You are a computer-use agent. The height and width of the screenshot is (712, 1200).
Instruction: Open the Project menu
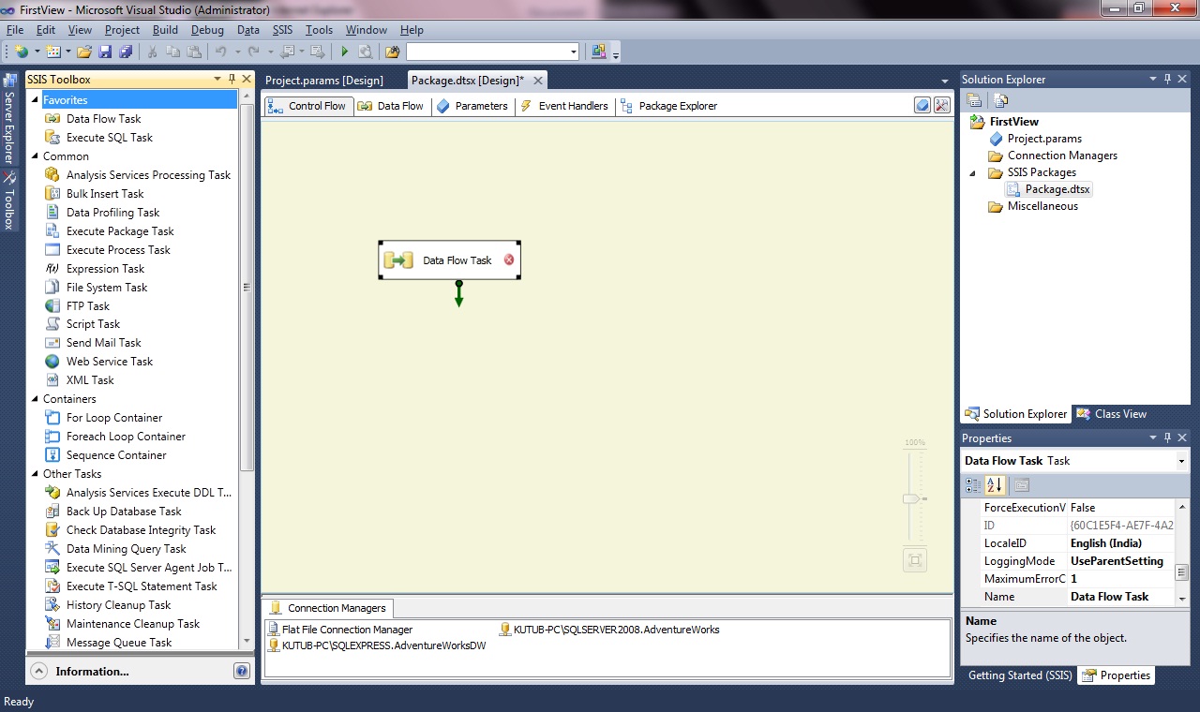pos(122,30)
